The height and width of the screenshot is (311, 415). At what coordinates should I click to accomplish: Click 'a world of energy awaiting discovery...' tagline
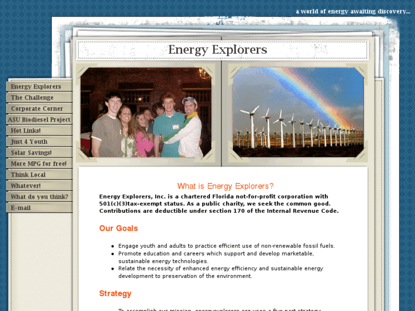coord(353,11)
